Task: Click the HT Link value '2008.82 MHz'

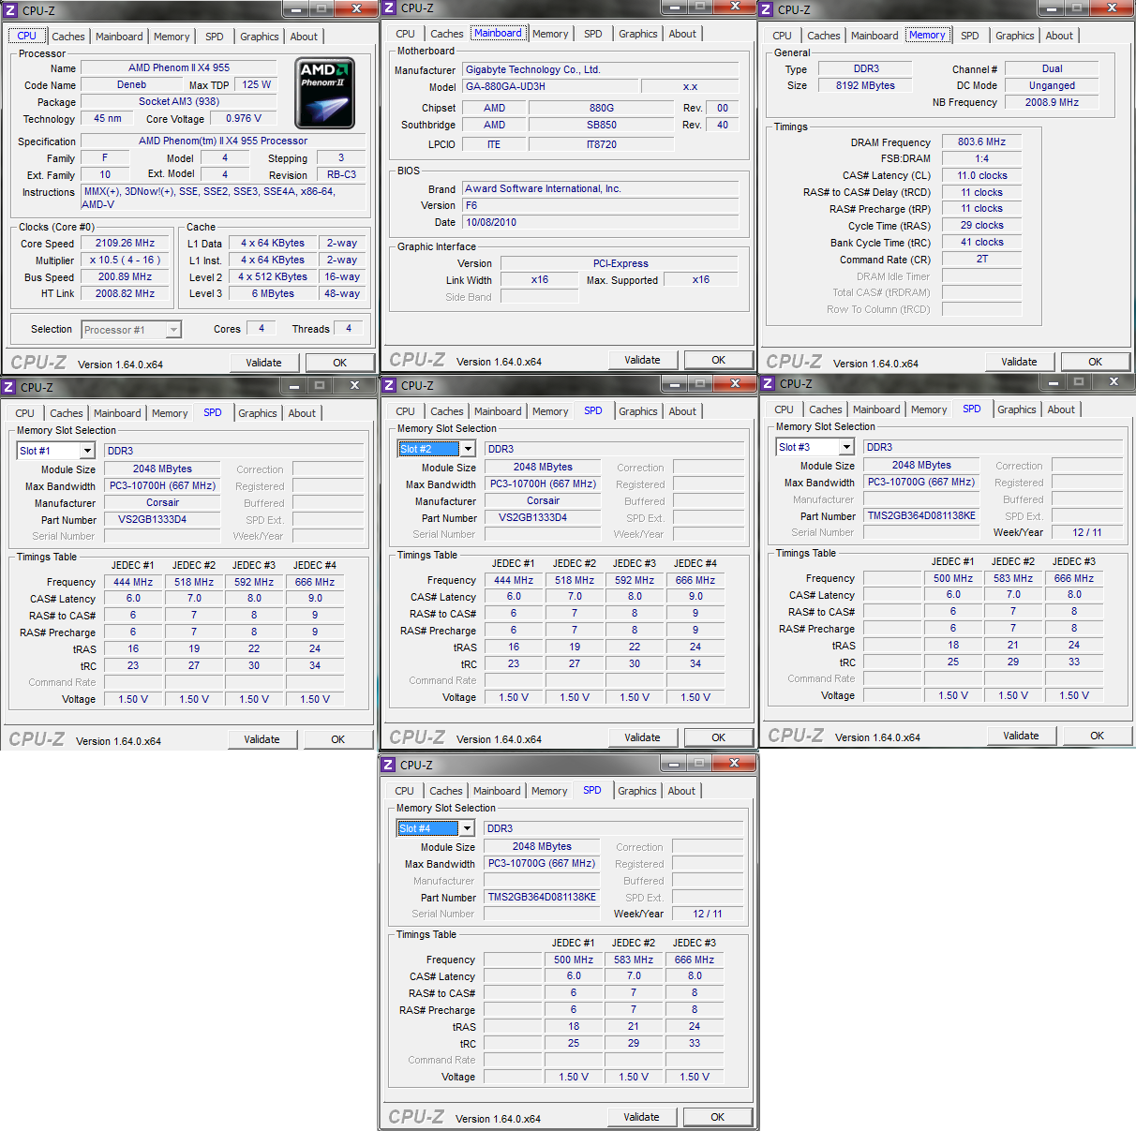Action: coord(126,293)
